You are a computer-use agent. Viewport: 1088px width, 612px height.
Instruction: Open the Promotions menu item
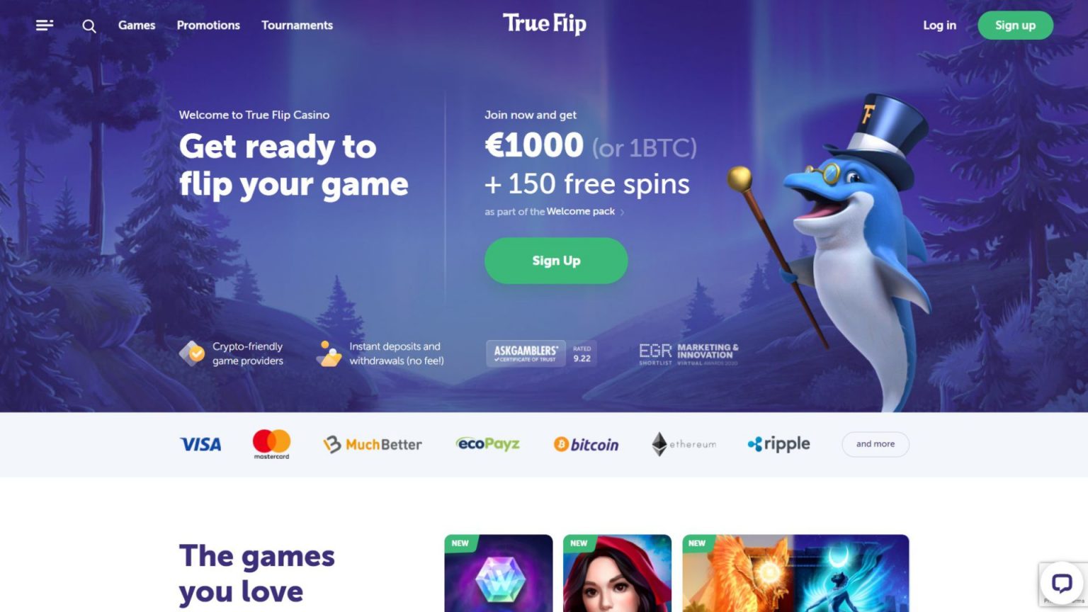[208, 25]
